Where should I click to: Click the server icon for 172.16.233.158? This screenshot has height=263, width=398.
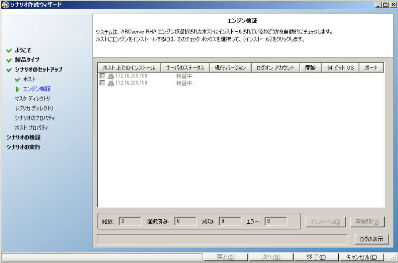[111, 76]
